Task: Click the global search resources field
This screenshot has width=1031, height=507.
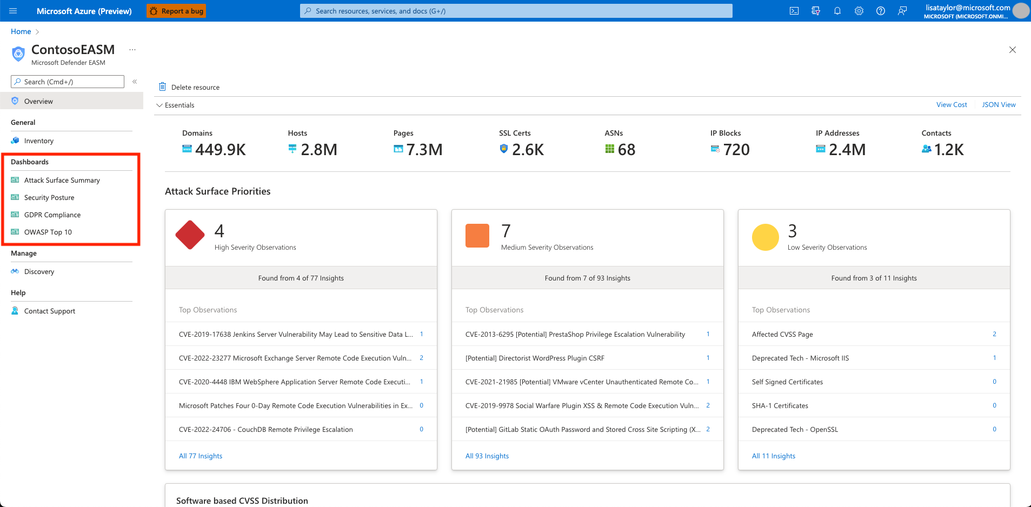Action: point(516,11)
